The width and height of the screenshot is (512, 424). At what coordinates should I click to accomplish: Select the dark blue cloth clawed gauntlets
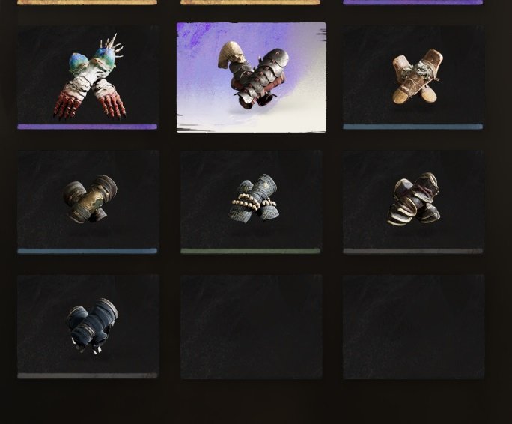(88, 327)
